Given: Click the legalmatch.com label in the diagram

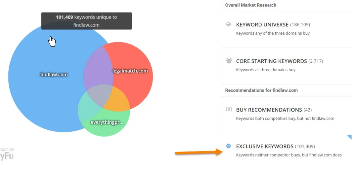Looking at the screenshot, I should [x=130, y=71].
